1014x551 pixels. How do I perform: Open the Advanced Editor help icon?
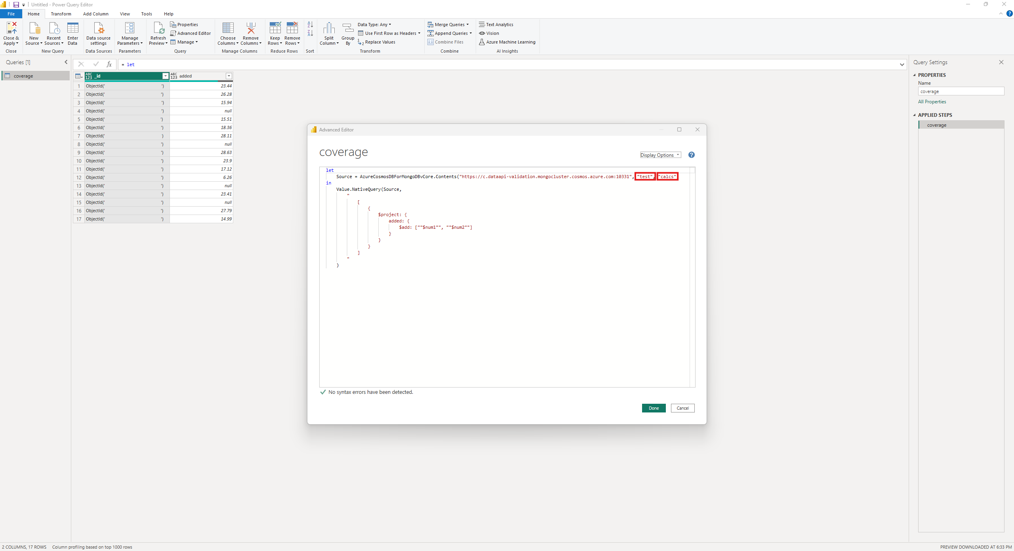point(691,155)
